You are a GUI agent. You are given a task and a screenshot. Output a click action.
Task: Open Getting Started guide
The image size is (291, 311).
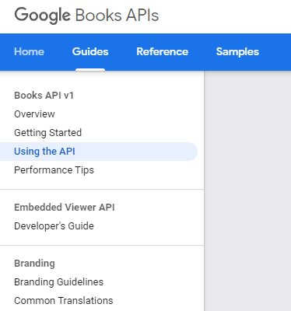47,133
